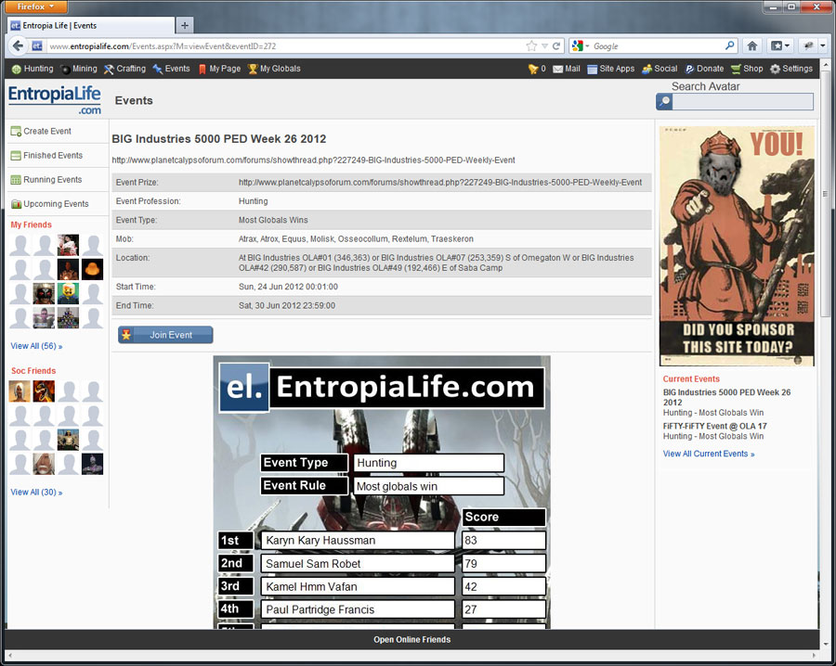
Task: Open the Google search engine dropdown
Action: tap(580, 46)
